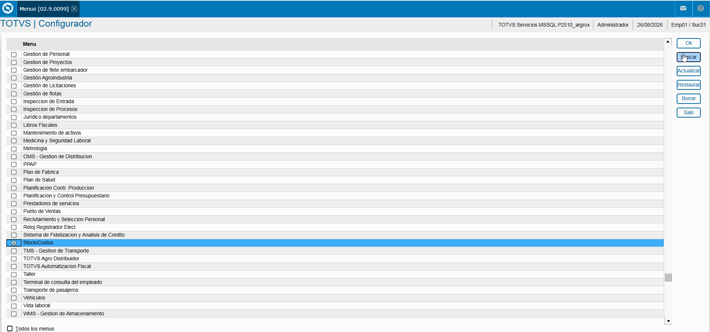Click the Borrar button

click(x=689, y=99)
